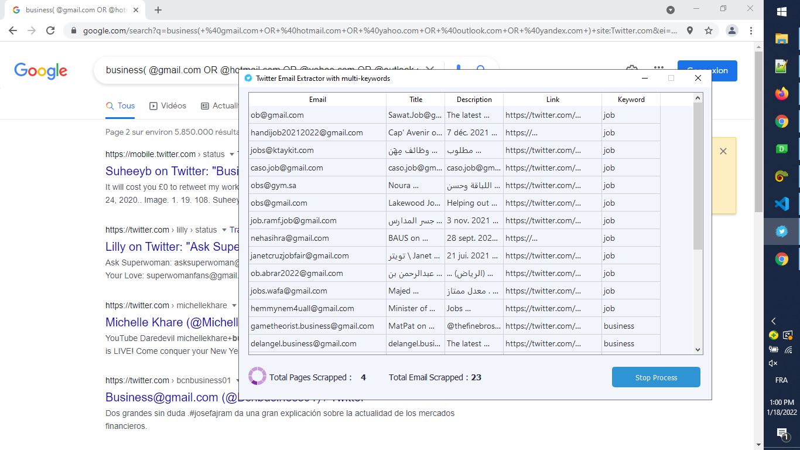Sort by the Title column header
This screenshot has height=450, width=800.
416,100
